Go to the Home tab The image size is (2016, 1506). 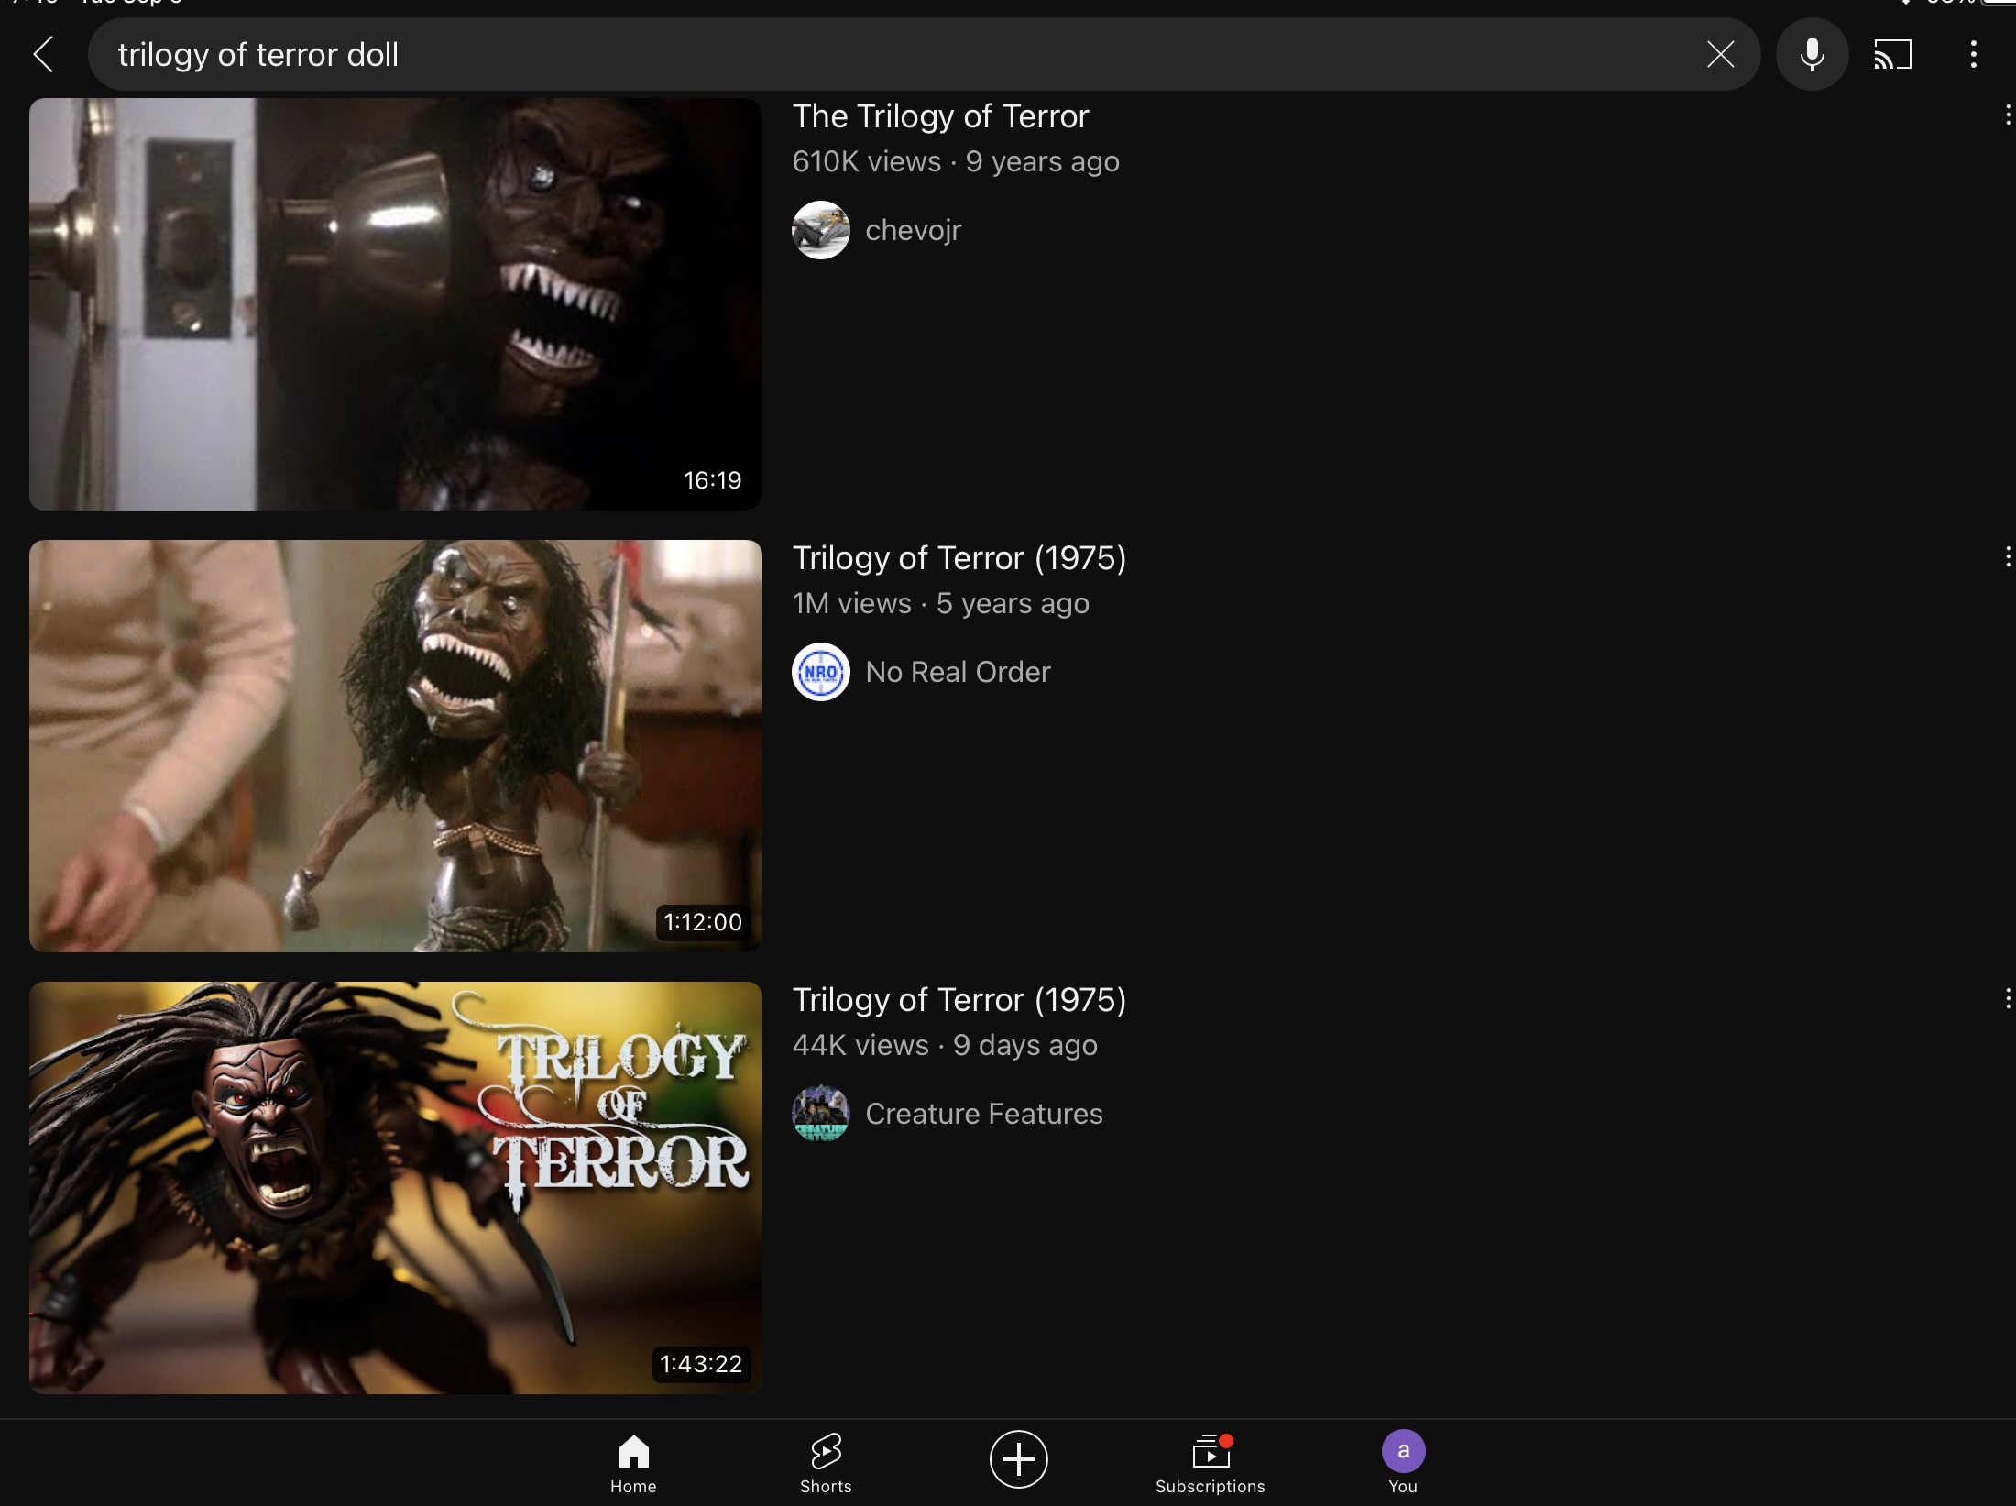(x=633, y=1463)
